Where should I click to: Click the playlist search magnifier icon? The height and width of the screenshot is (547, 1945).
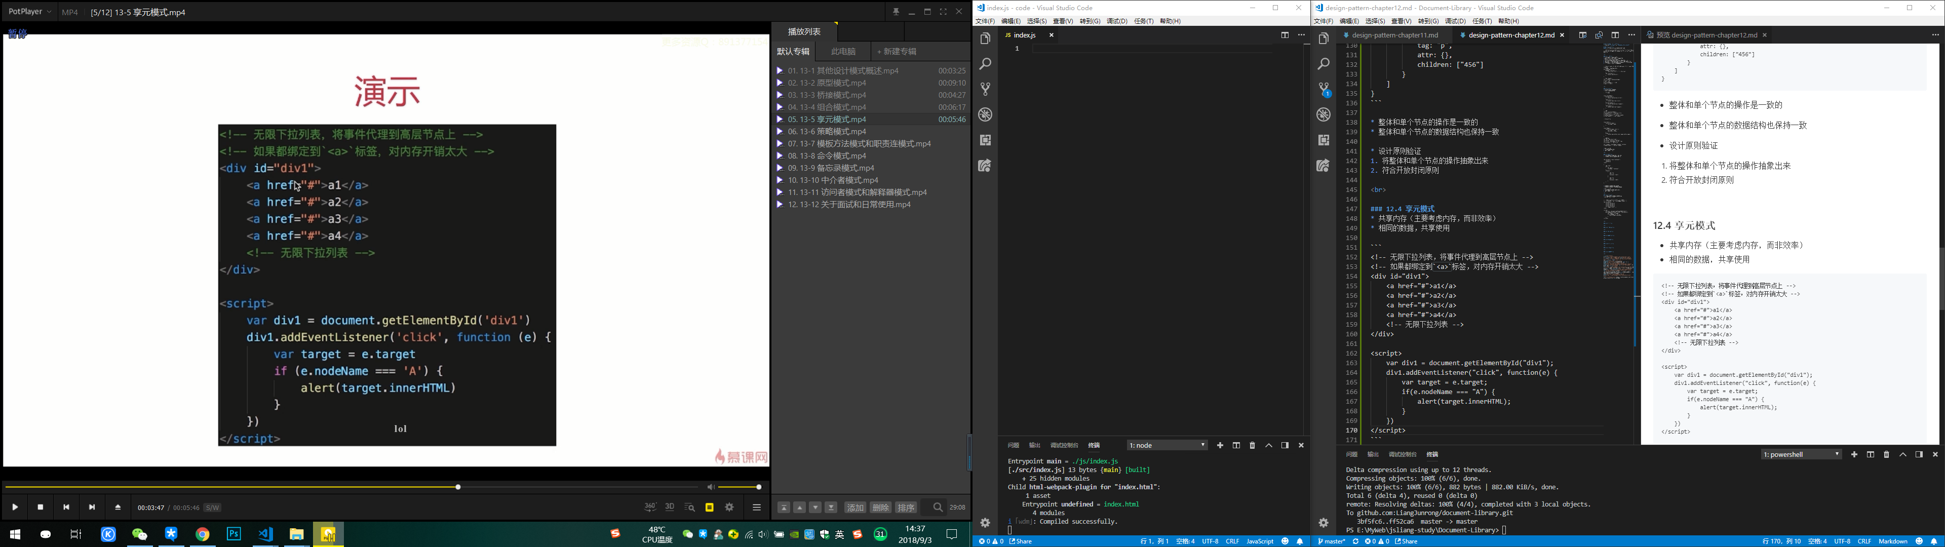tap(938, 507)
